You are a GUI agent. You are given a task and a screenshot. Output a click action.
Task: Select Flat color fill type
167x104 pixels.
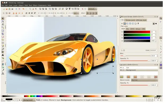pos(125,24)
